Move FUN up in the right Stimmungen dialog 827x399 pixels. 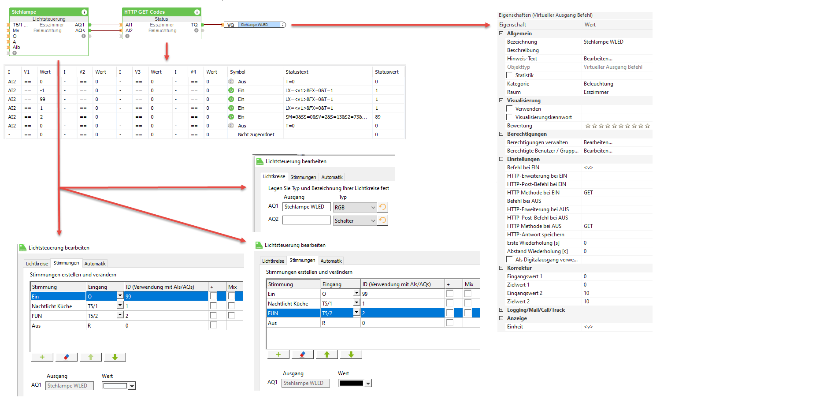click(x=327, y=354)
